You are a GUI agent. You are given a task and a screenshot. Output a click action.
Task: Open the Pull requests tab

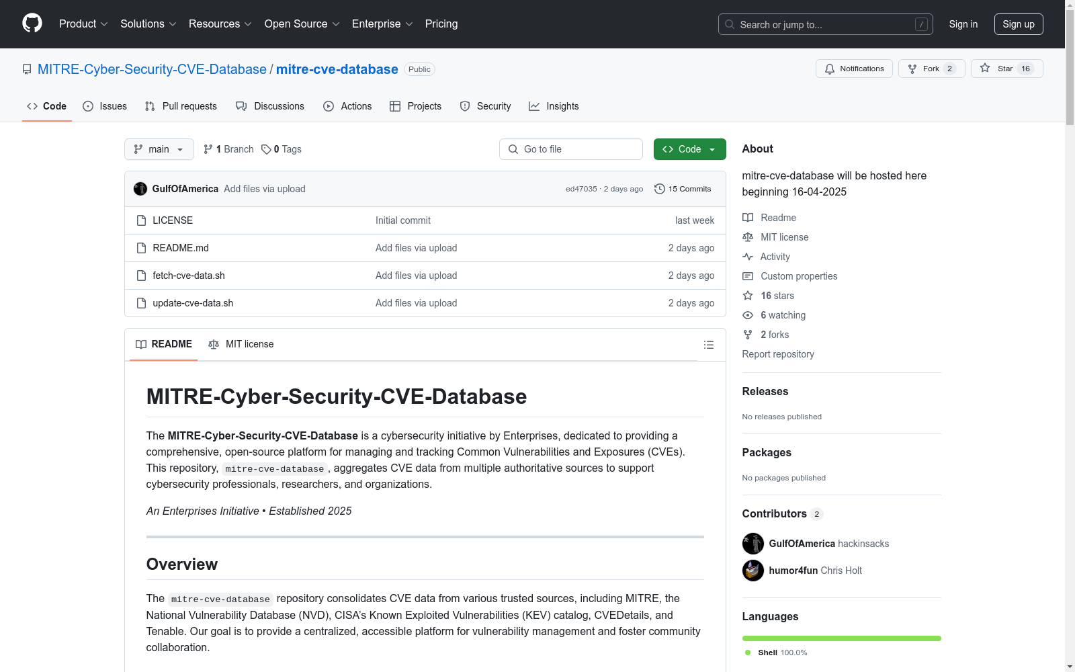pos(181,106)
